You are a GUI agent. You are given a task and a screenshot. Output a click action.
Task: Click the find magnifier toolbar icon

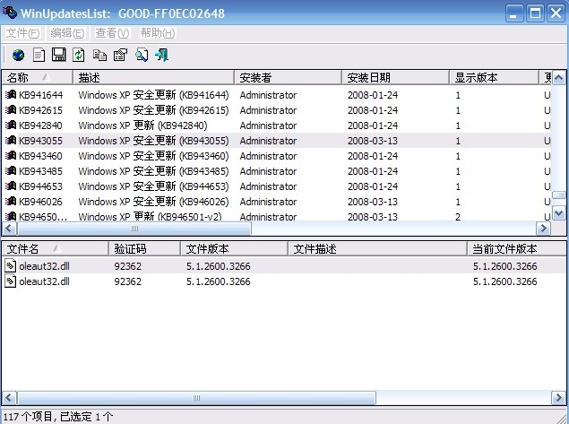pos(142,56)
